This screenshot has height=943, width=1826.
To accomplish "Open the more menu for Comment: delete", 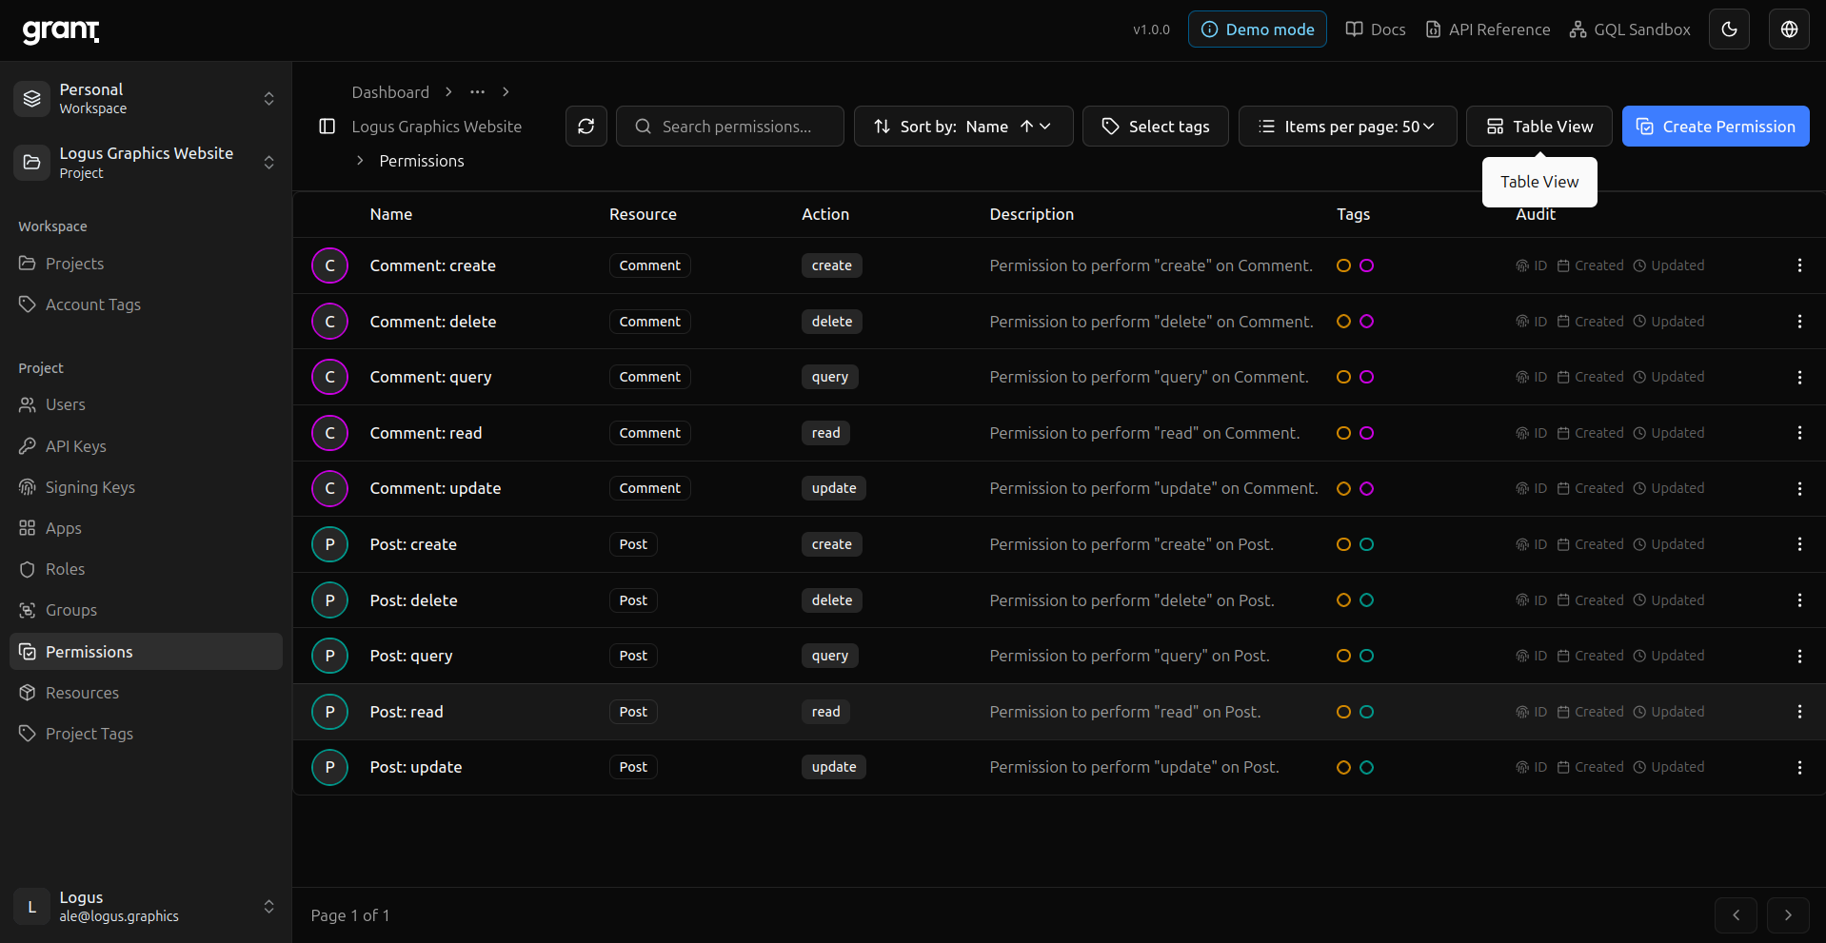I will [1799, 322].
